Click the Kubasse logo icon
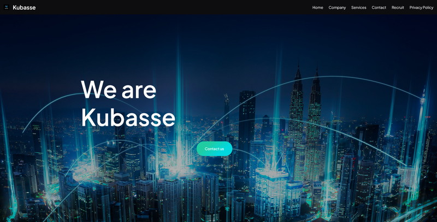This screenshot has height=222, width=437. [x=7, y=7]
